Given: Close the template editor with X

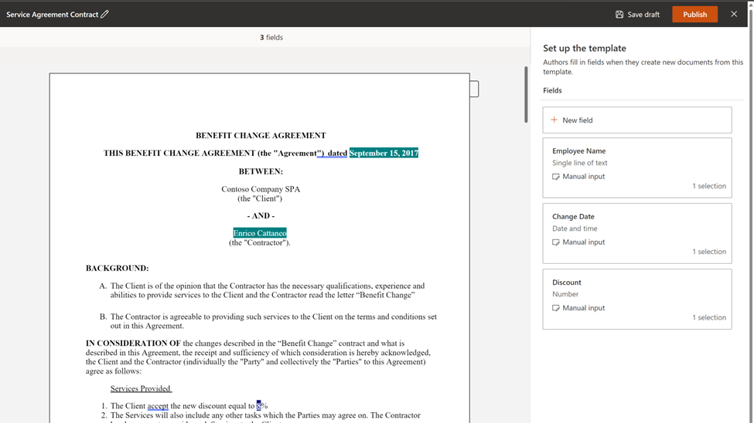Looking at the screenshot, I should [x=734, y=14].
